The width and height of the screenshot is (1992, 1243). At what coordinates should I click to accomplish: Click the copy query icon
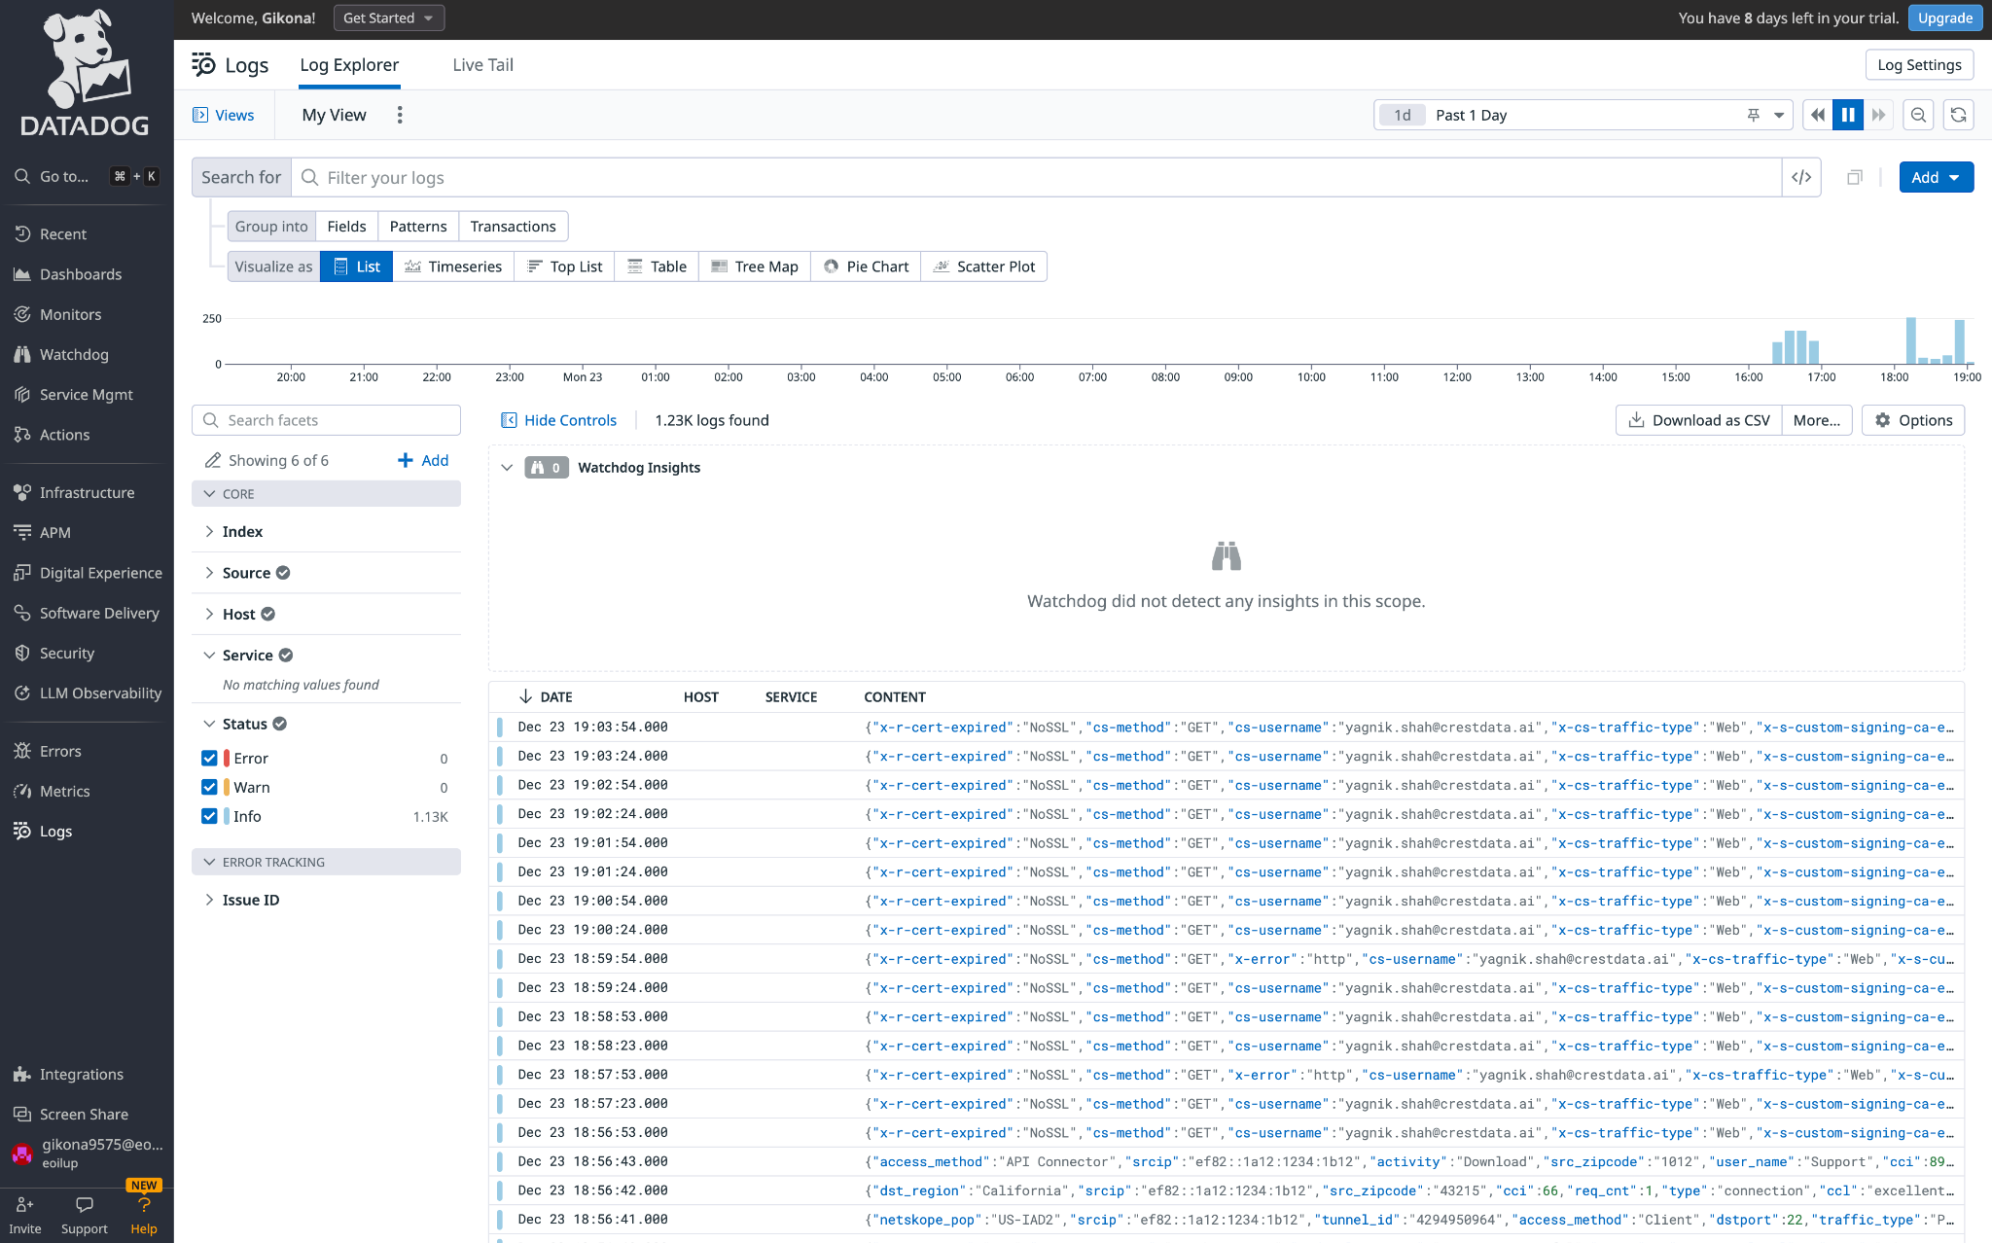[1855, 177]
